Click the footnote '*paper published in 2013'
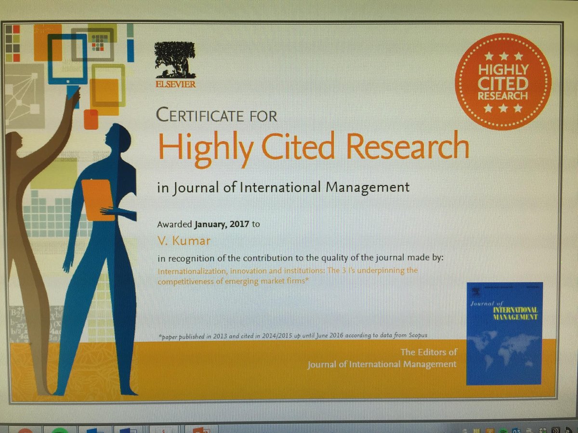Image resolution: width=578 pixels, height=433 pixels. tap(292, 335)
